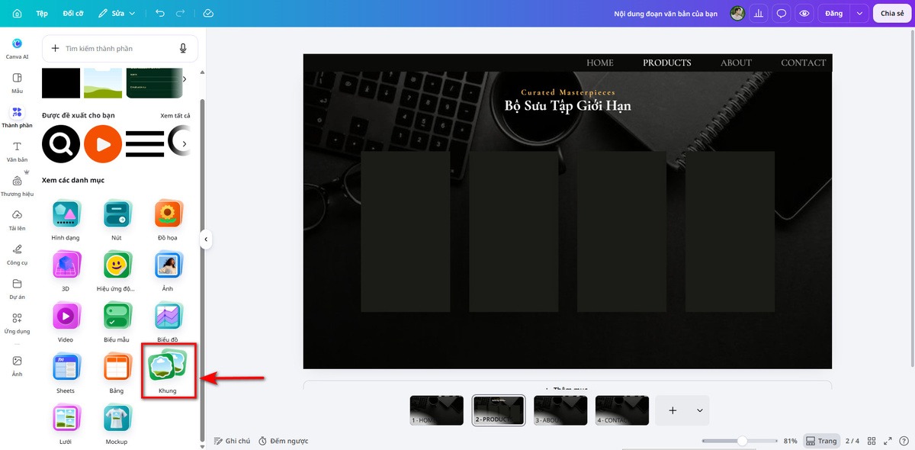Open the Dự án projects tab
915x450 pixels.
tap(17, 288)
